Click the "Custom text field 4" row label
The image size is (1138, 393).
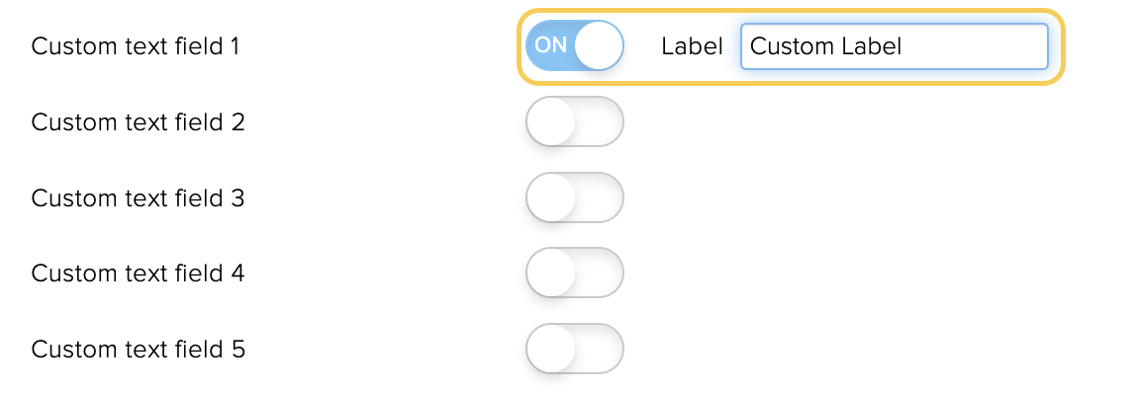(138, 274)
